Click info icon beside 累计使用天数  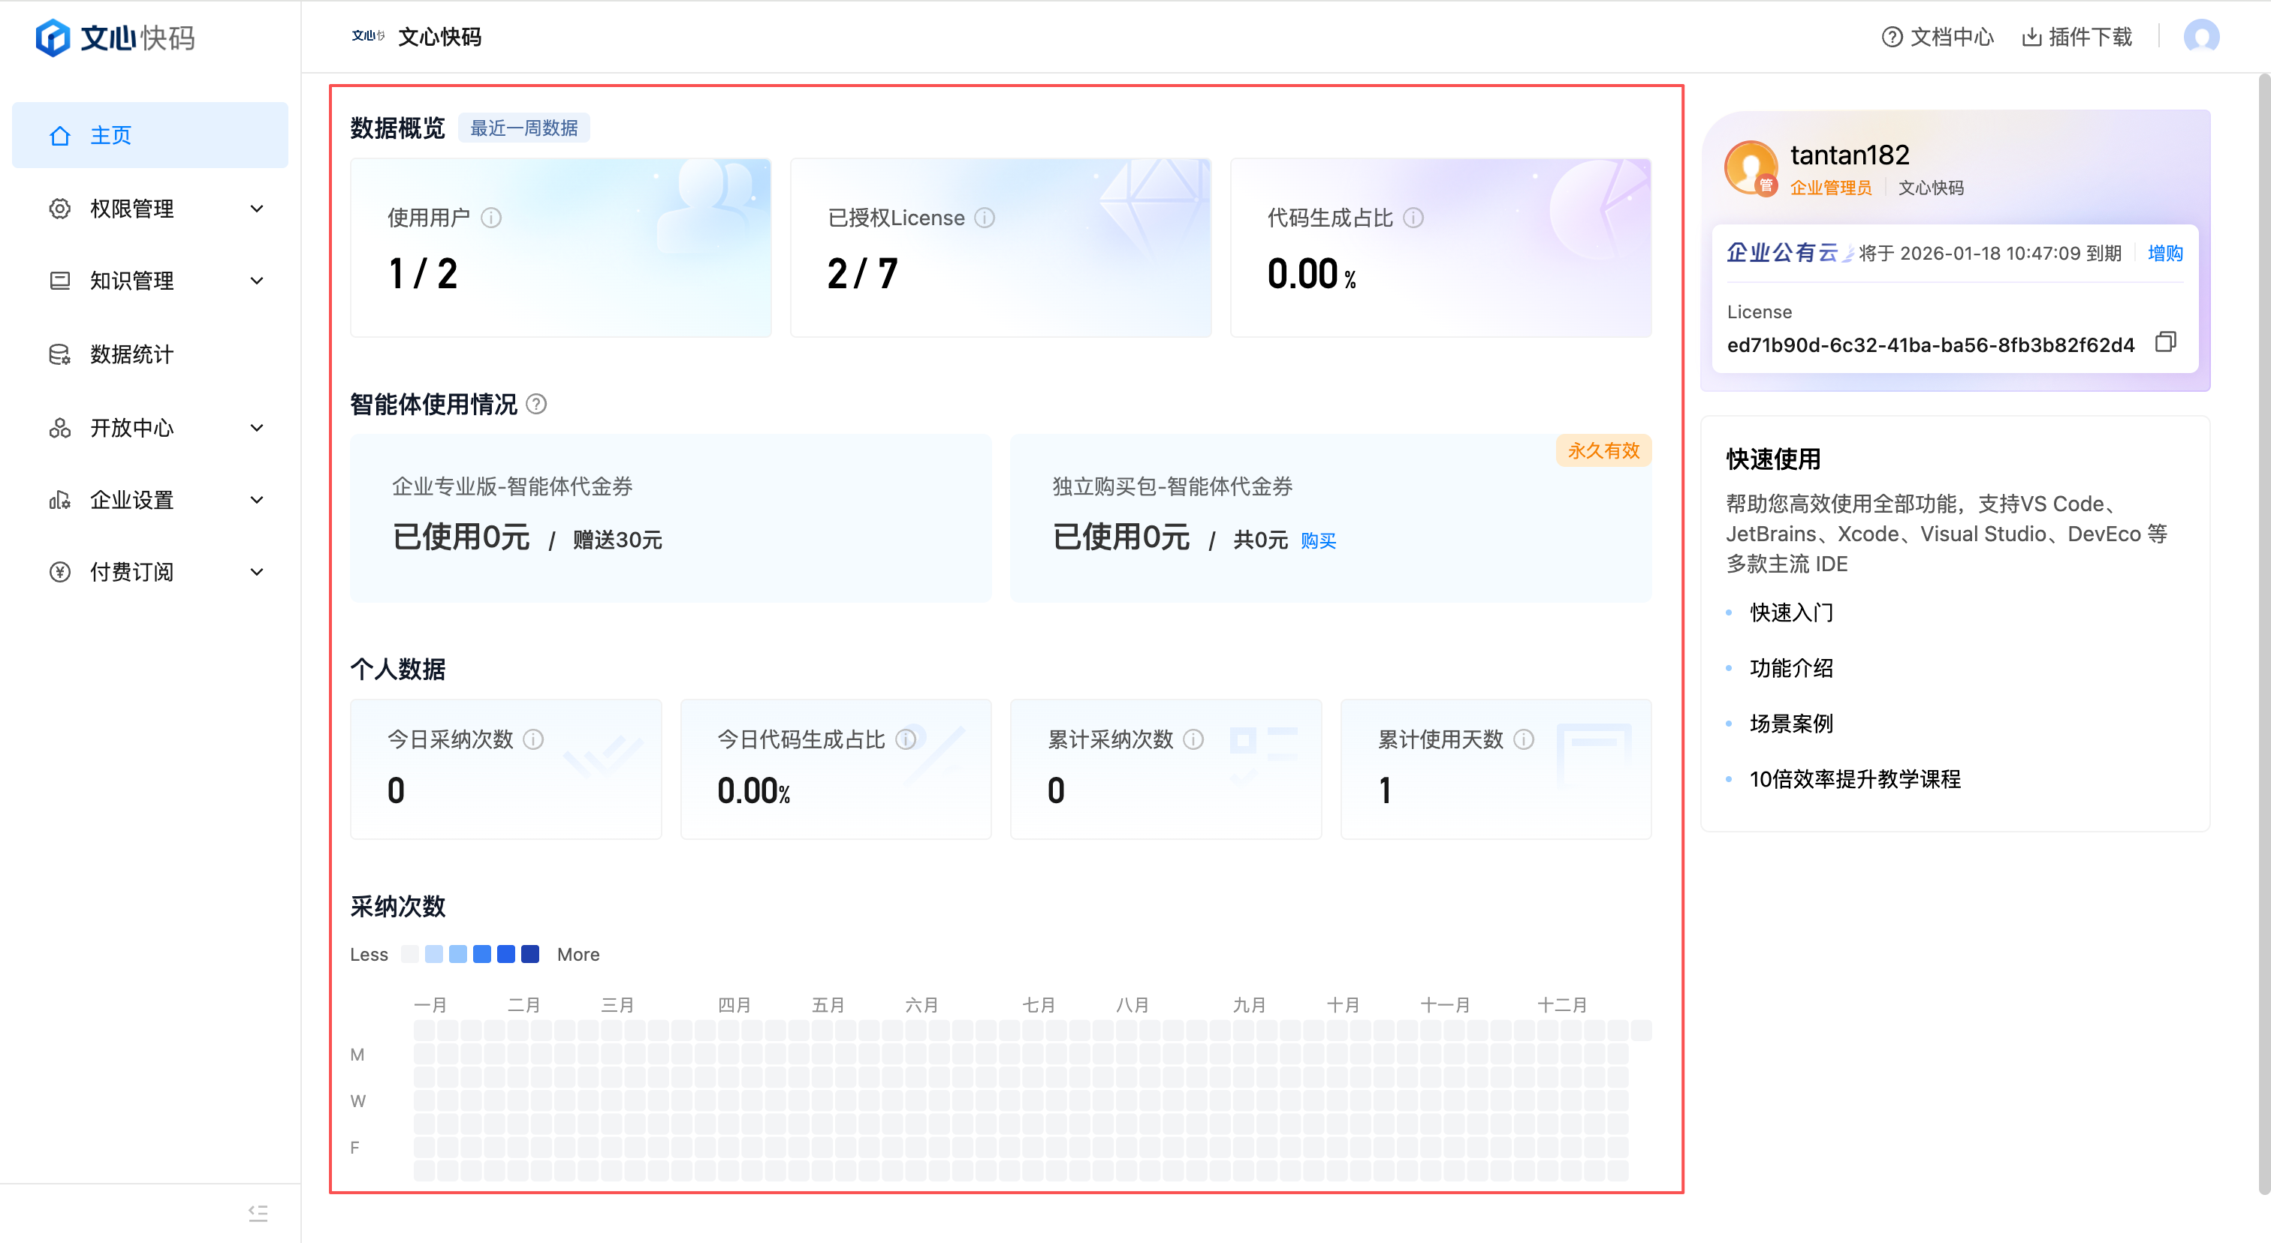point(1524,739)
